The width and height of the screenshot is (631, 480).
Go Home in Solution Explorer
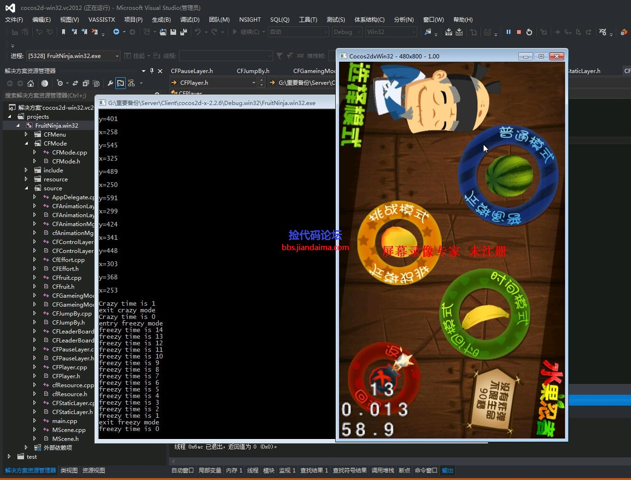tap(31, 83)
